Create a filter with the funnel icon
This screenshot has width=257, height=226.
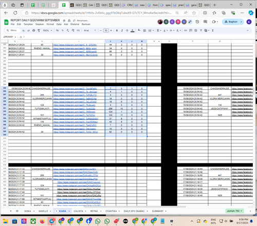tap(201, 31)
